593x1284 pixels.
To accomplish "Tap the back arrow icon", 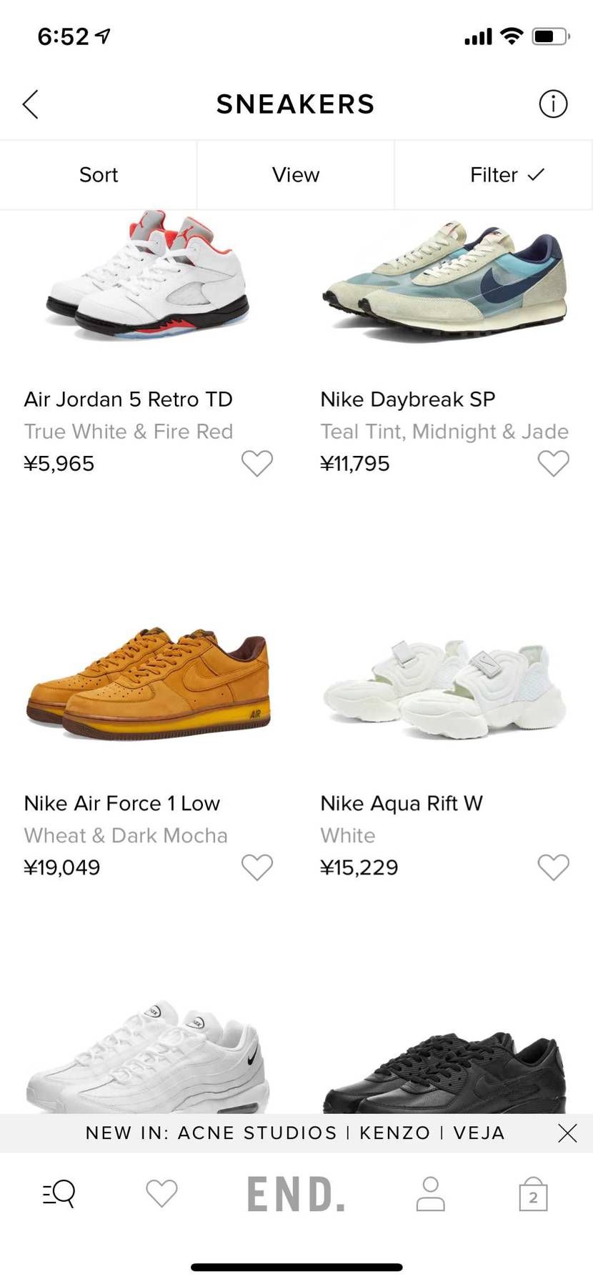I will (x=30, y=104).
